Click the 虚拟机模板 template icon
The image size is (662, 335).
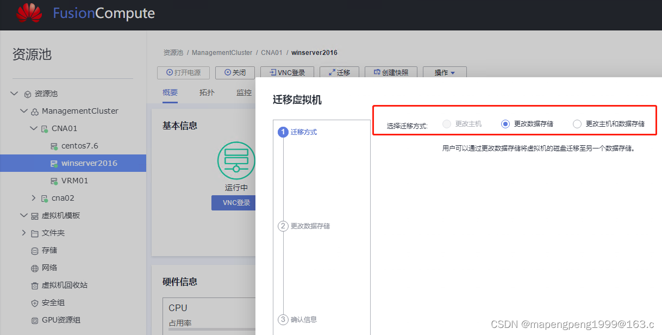click(34, 216)
